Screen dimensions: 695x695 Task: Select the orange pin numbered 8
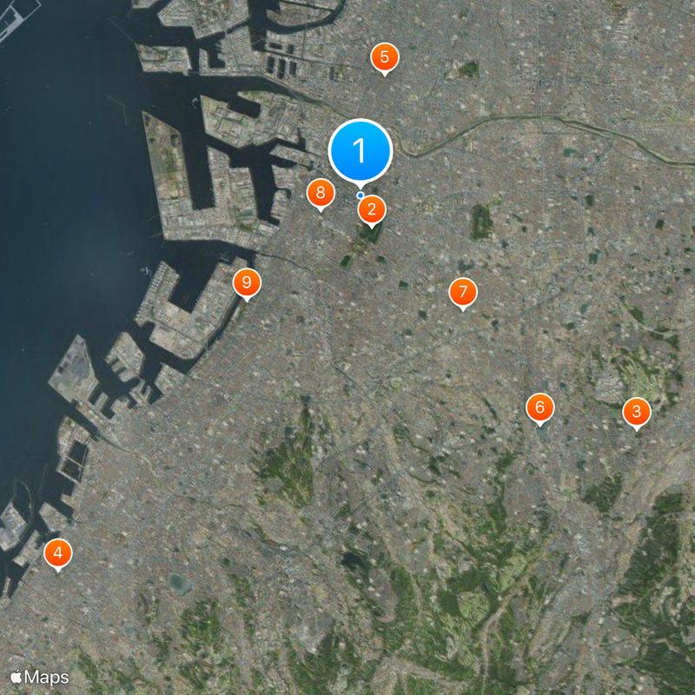coord(321,194)
